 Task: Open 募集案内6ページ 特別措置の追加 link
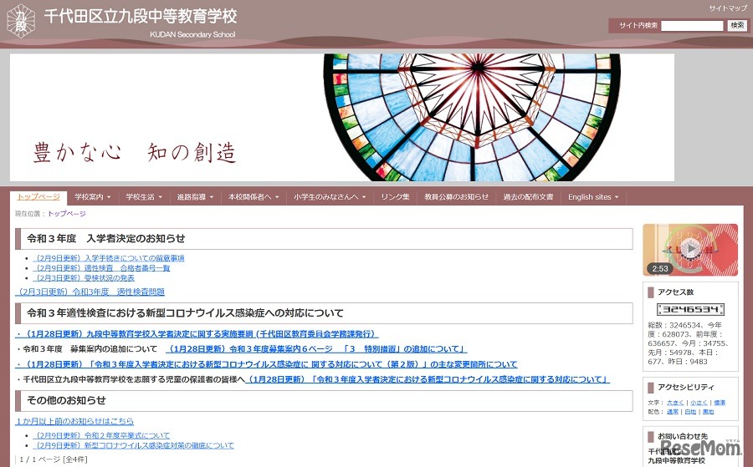tap(316, 349)
